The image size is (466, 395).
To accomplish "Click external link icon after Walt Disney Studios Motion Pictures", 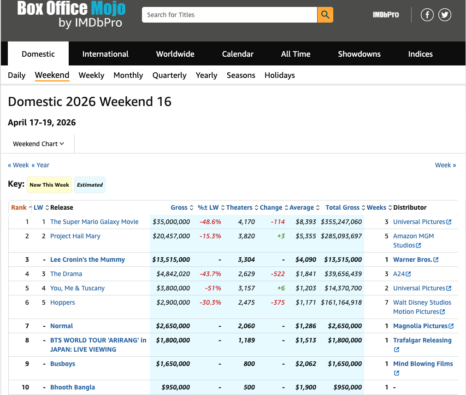I will pos(442,312).
